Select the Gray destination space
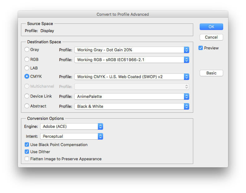 (x=27, y=50)
